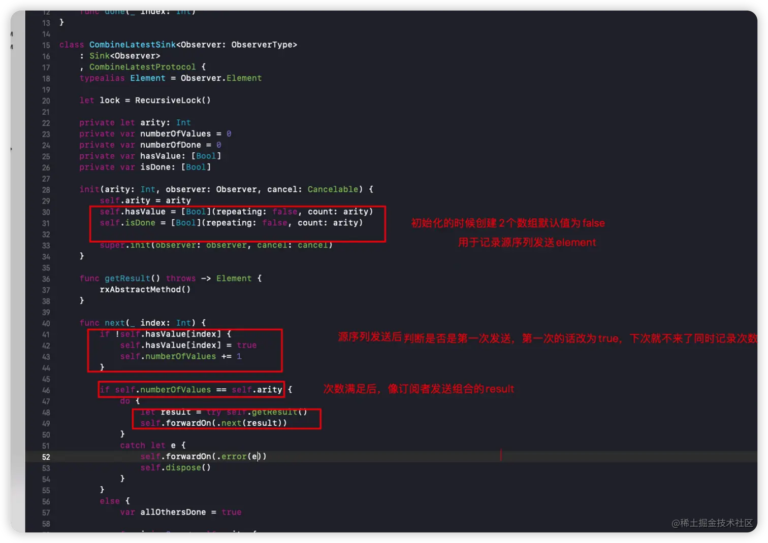The image size is (768, 543).
Task: Click 'forwardOn(.error(e))' on line 52
Action: tap(216, 457)
